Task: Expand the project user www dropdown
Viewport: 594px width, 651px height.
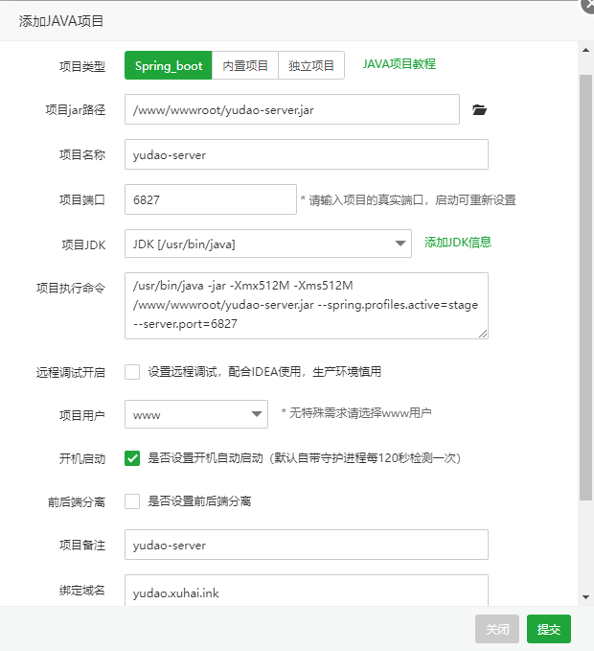Action: click(x=195, y=414)
